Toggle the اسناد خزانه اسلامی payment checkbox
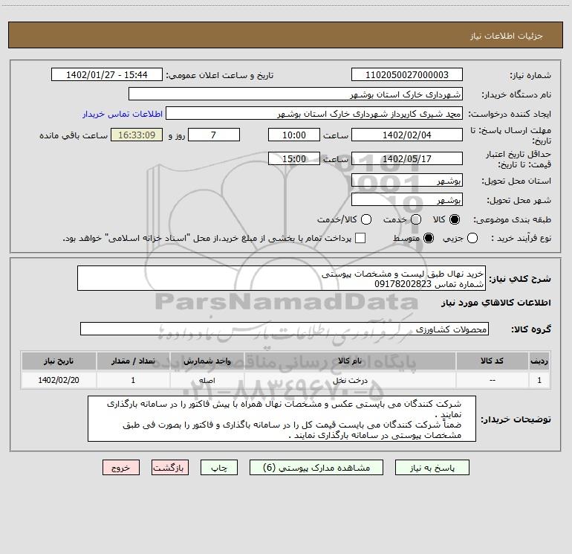The image size is (572, 554). [x=360, y=238]
